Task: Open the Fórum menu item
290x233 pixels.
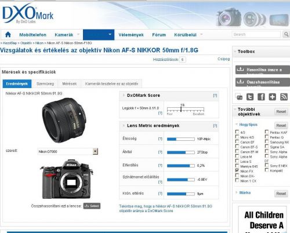Action: 159,35
